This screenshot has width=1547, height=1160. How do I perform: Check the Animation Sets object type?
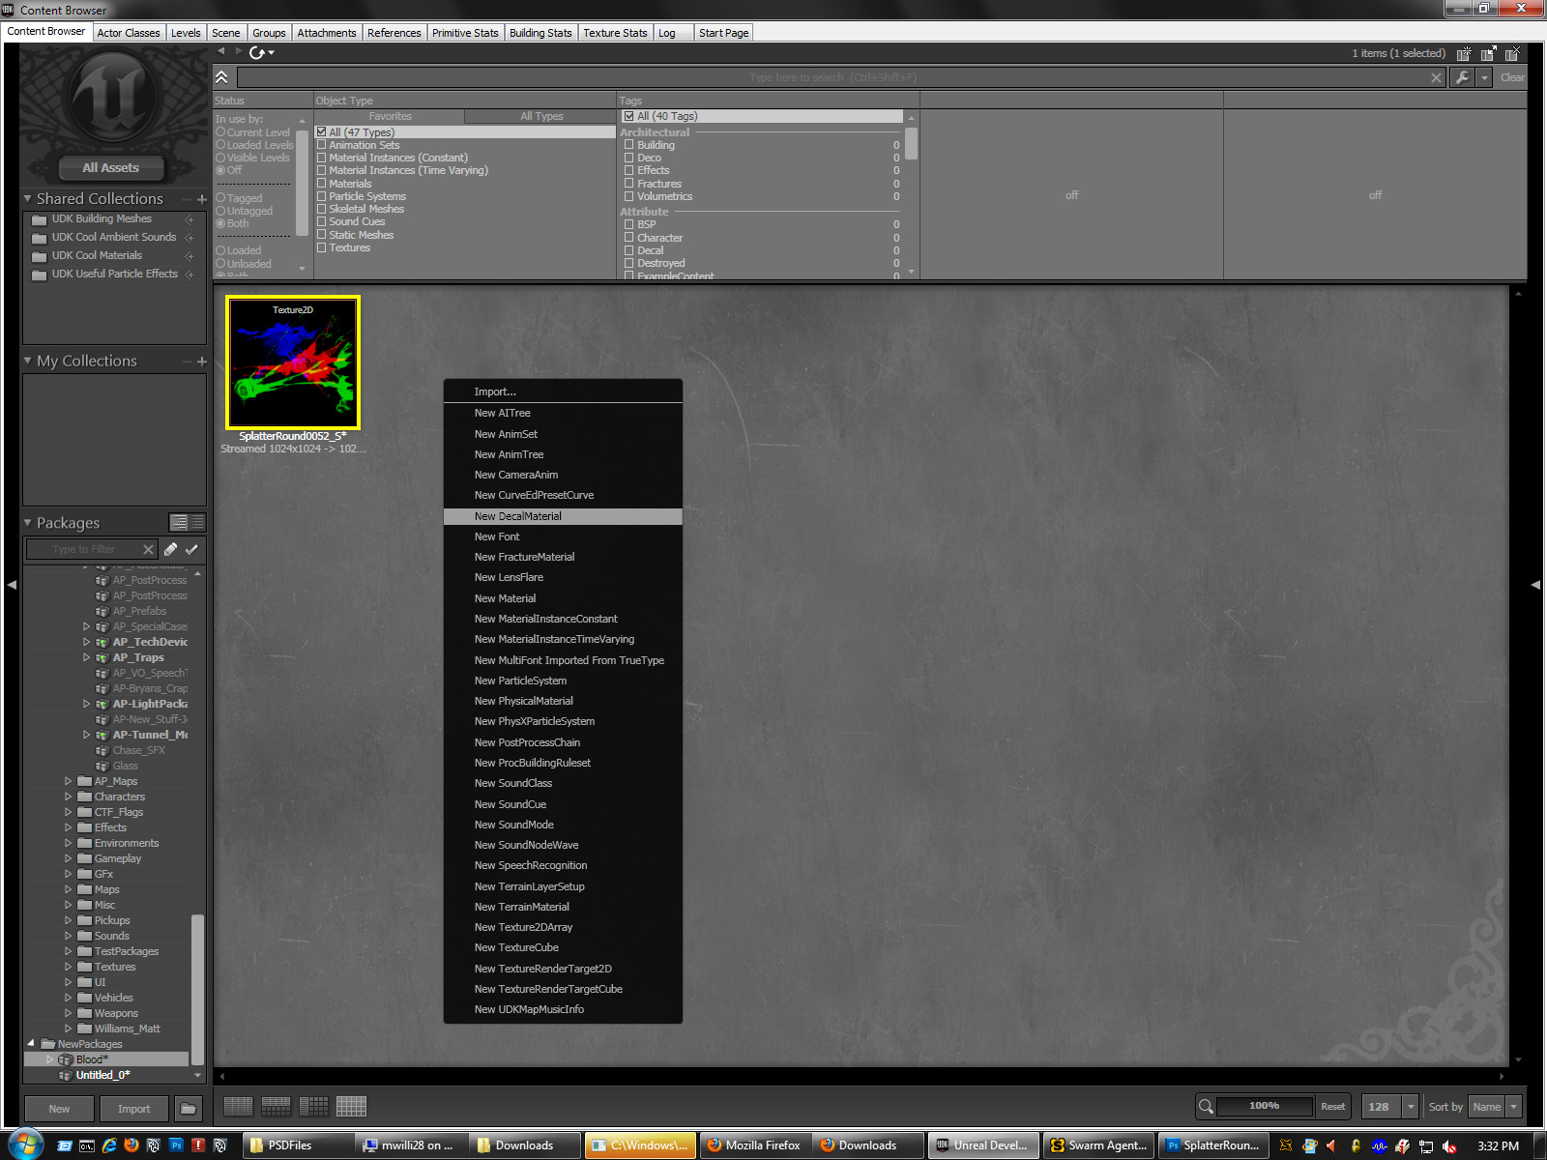(x=322, y=145)
